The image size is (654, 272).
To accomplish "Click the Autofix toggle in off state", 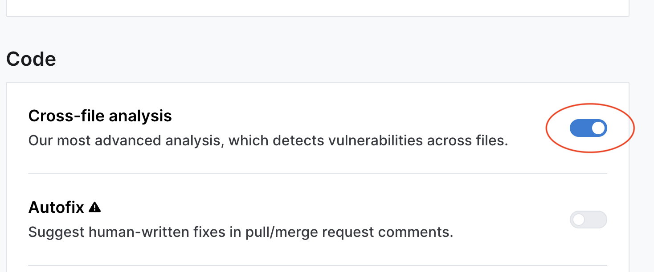I will [589, 220].
